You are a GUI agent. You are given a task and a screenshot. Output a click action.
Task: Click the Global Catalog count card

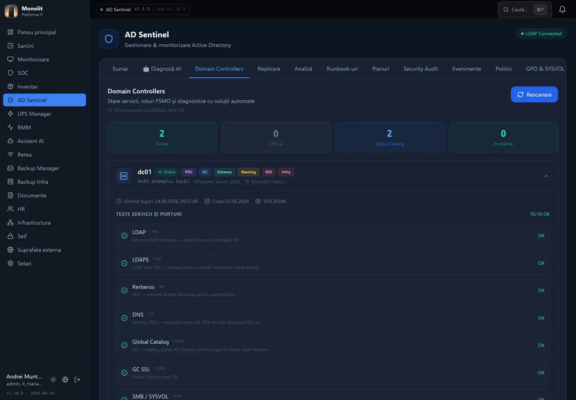click(x=390, y=137)
